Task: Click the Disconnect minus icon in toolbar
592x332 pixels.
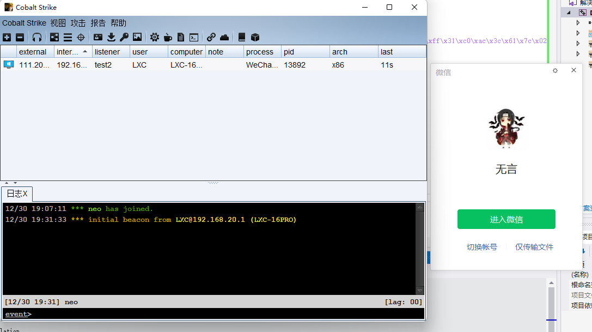Action: [x=20, y=37]
